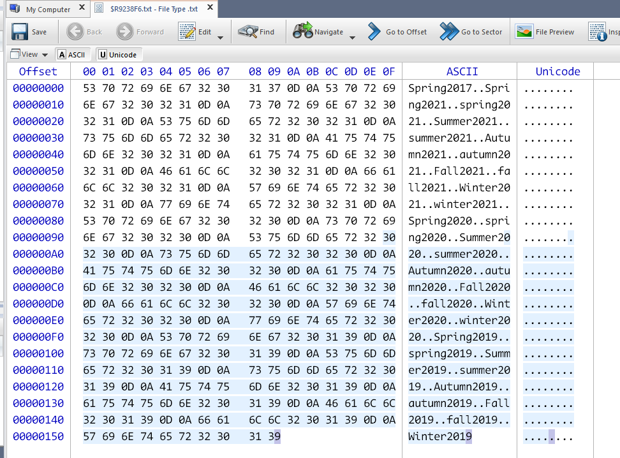The image size is (620, 458).
Task: Click the Save icon
Action: [20, 31]
